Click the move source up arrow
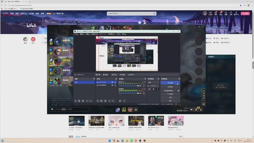Viewport: 254px width, 143px height. coord(109,101)
